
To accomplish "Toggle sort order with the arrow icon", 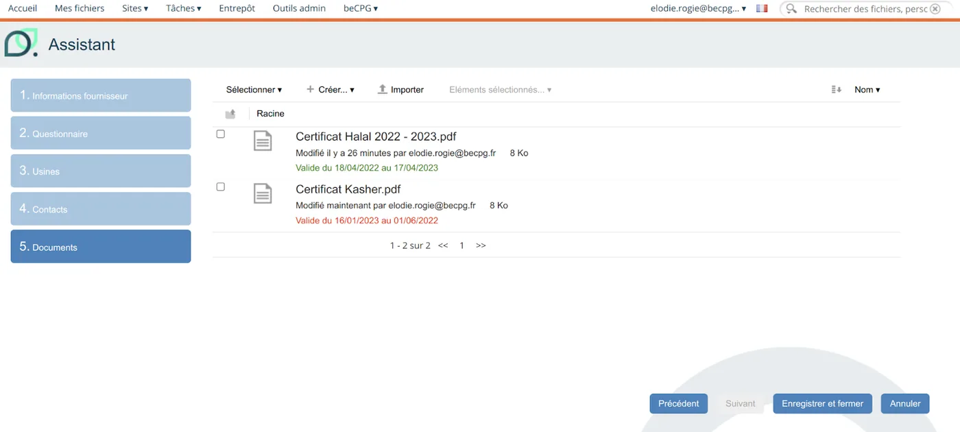I will coord(836,90).
